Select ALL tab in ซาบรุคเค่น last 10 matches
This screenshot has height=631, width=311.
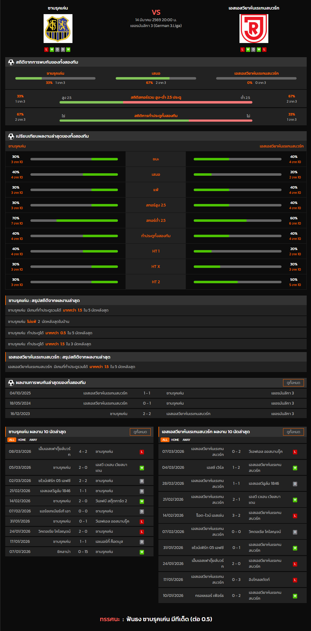coord(12,440)
